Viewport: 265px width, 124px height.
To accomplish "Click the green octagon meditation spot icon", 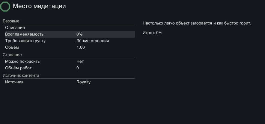I will point(5,6).
